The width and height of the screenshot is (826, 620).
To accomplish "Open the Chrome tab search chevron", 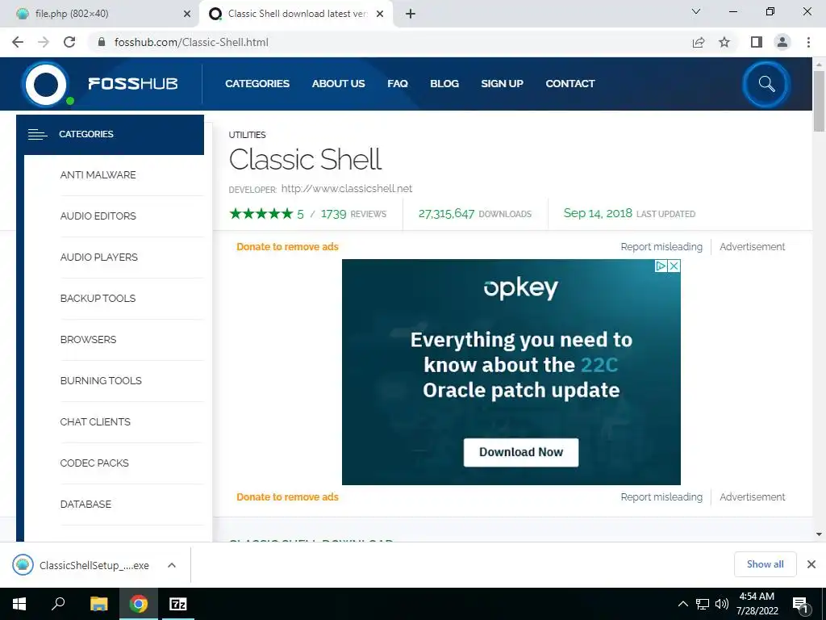I will (696, 11).
